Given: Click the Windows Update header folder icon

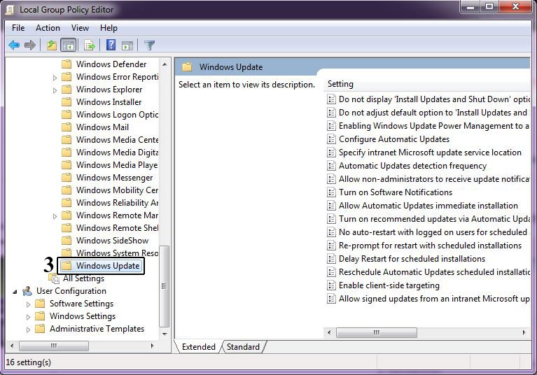Looking at the screenshot, I should point(187,66).
